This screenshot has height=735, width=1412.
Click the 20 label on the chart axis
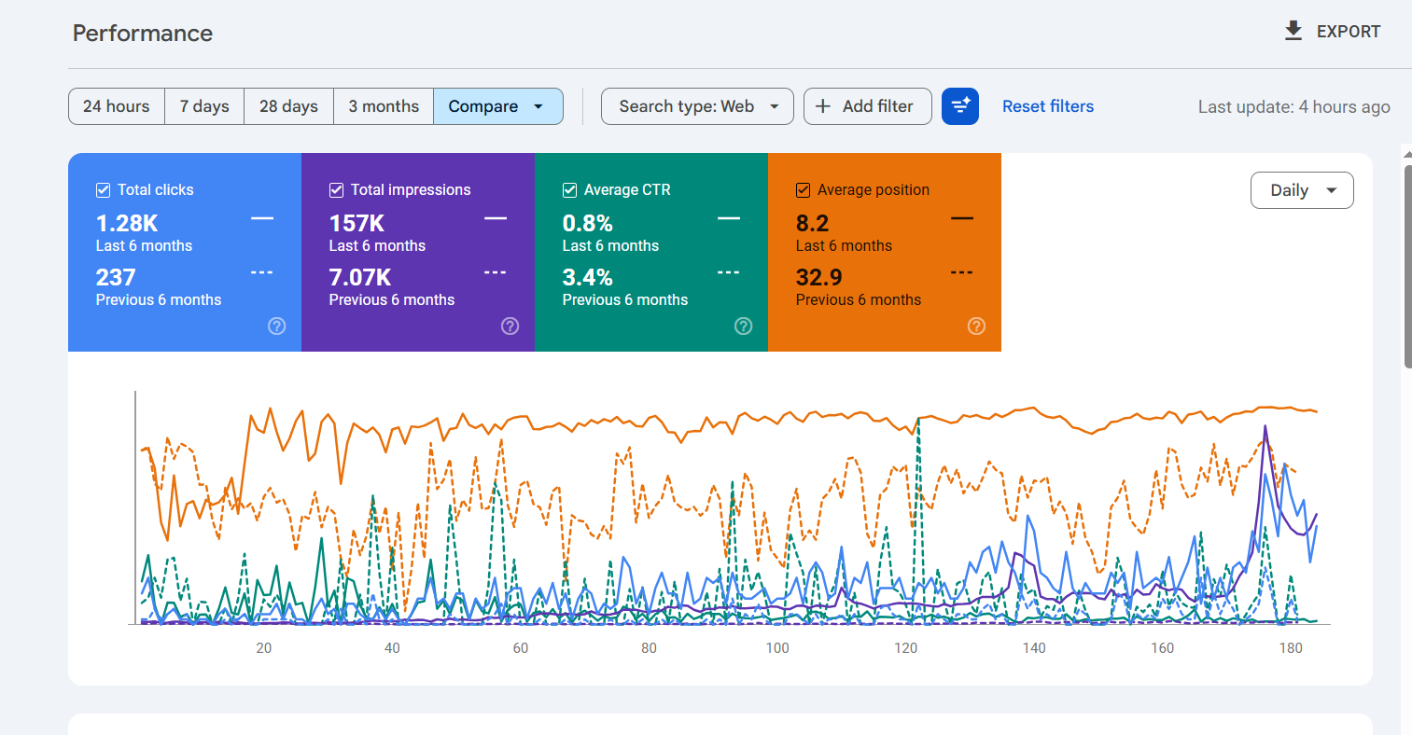(264, 648)
